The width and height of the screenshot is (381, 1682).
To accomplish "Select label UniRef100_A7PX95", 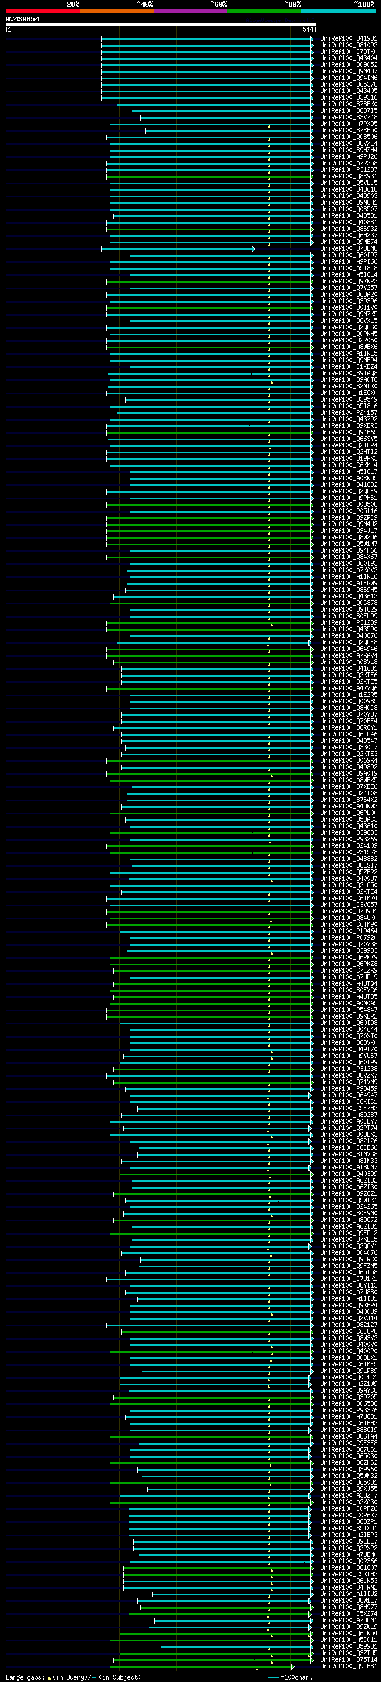I will point(349,124).
